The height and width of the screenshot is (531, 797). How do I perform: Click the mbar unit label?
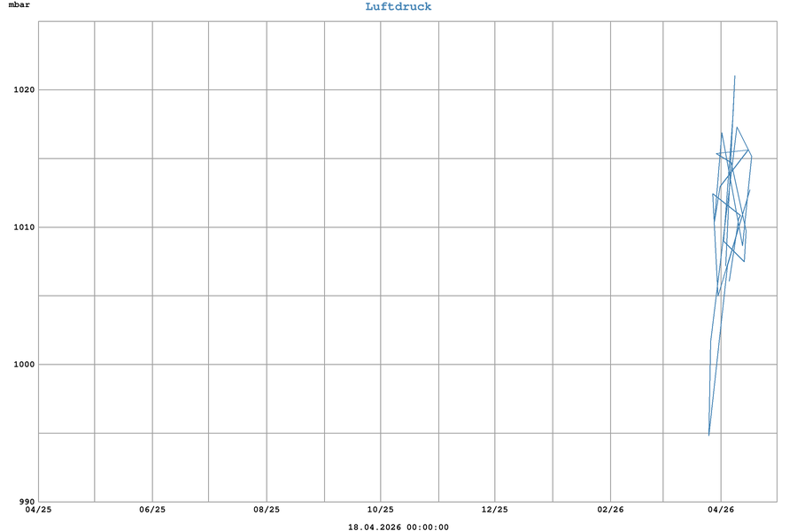pyautogui.click(x=19, y=5)
